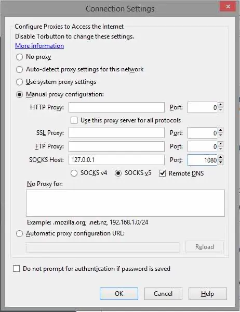Switch to SOCKS v4

click(74, 173)
